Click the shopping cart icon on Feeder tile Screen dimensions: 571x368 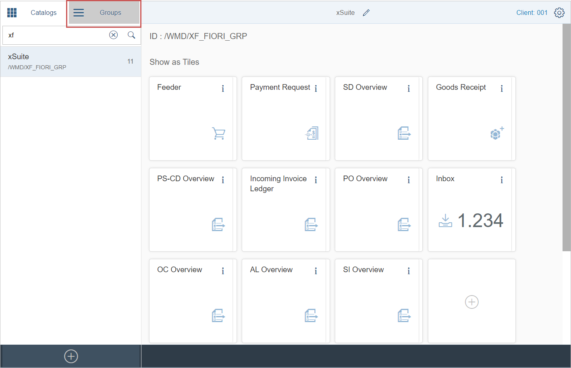(218, 133)
